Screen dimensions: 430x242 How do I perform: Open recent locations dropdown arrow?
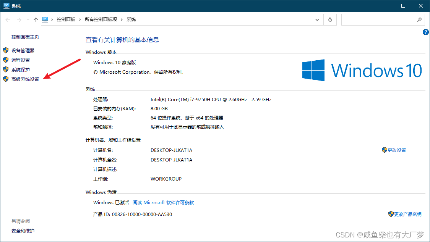click(x=28, y=20)
